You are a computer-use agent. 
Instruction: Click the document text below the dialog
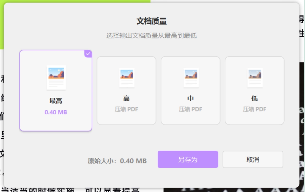(70, 190)
